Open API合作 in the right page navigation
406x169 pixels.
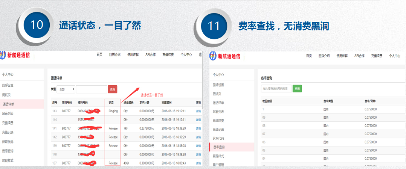click(359, 56)
